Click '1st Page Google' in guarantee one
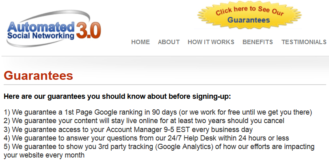The width and height of the screenshot is (329, 164). 91,112
